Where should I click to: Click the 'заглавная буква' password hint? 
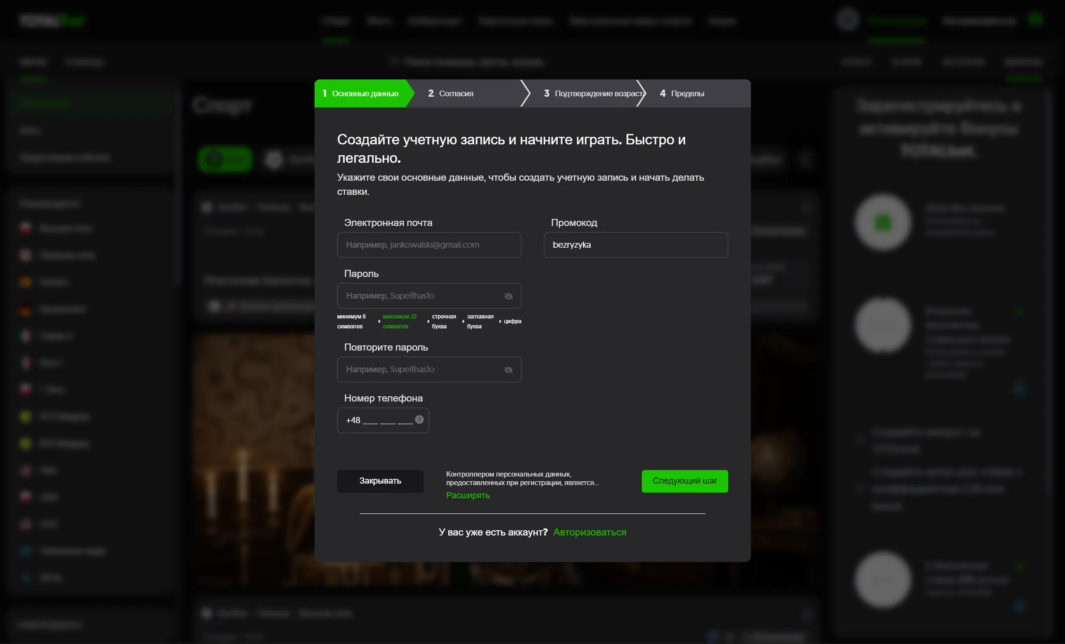480,321
